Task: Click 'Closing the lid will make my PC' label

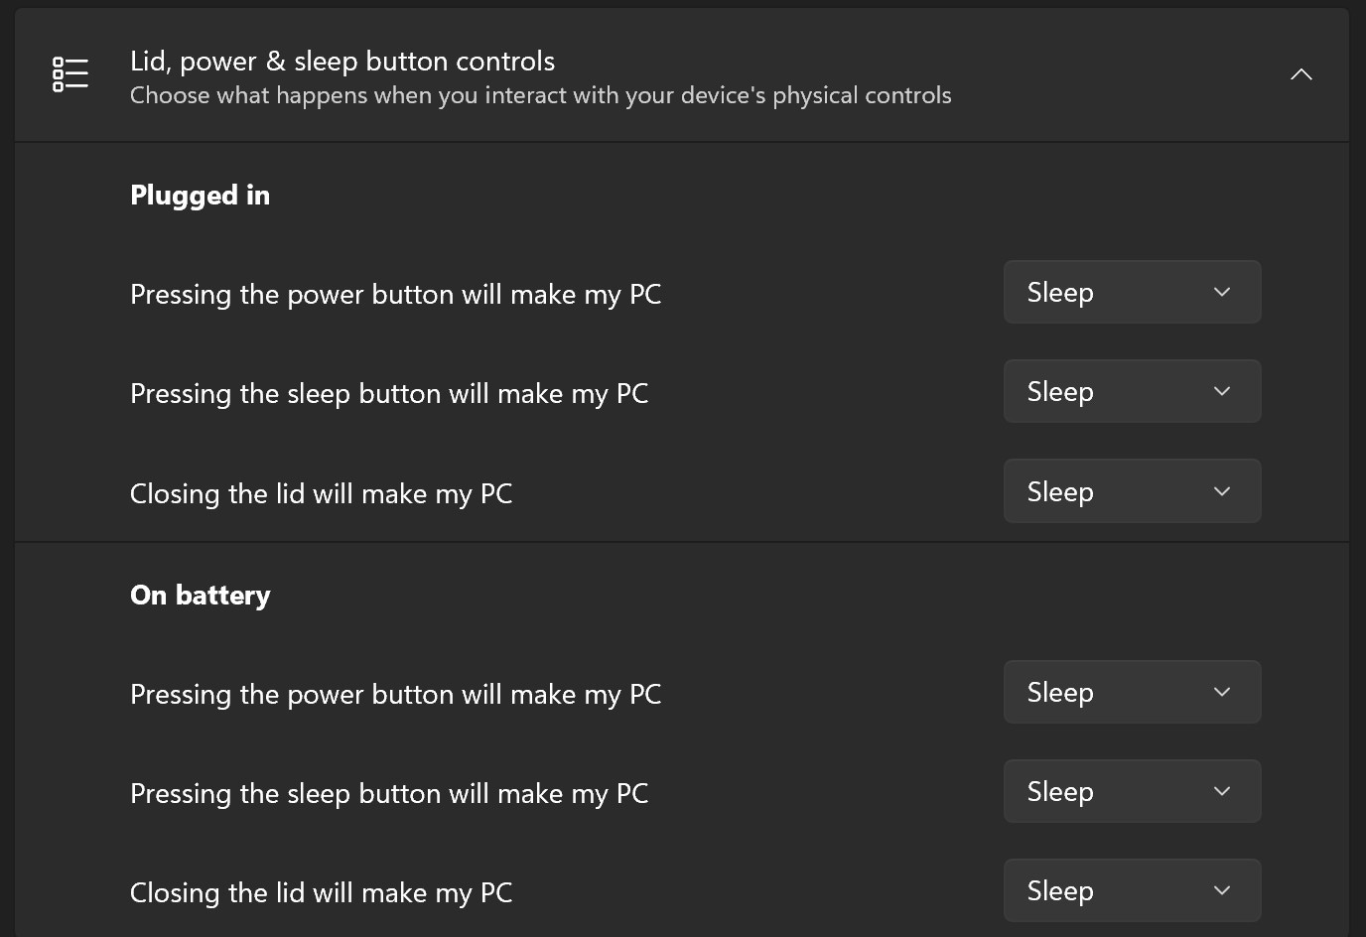Action: (x=321, y=493)
